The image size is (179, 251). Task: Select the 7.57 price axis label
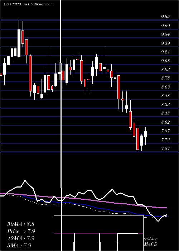(166, 148)
